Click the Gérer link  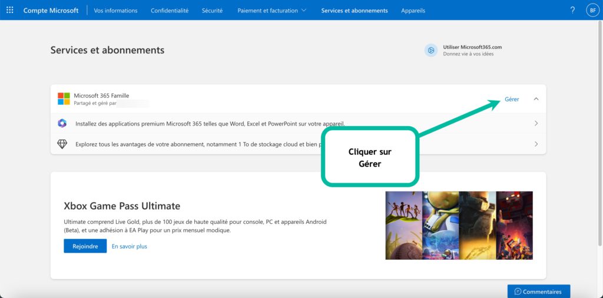tap(512, 99)
